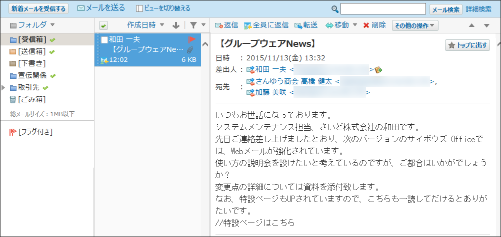
Task: Click the メール検索 button
Action: (x=445, y=9)
